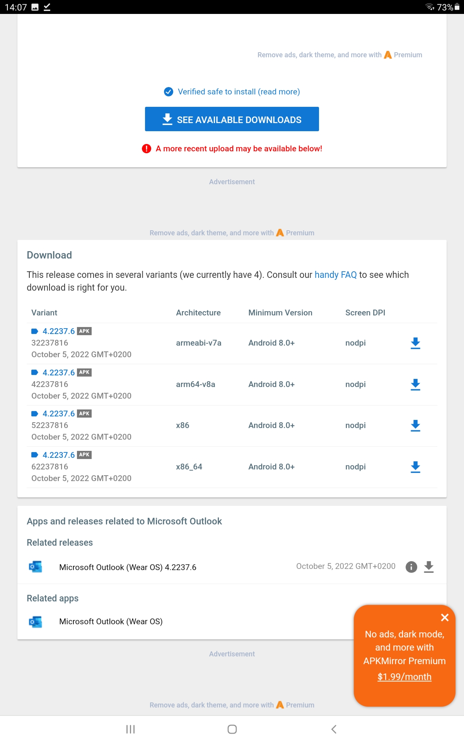Tap the SEE AVAILABLE DOWNLOADS button
The width and height of the screenshot is (464, 743).
[232, 119]
